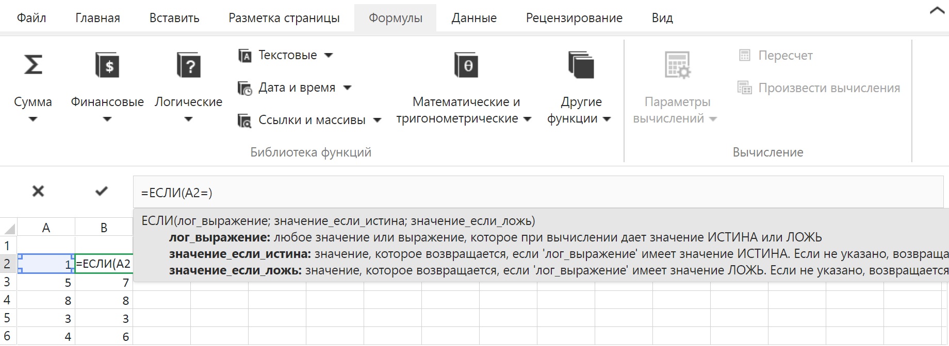Viewport: 949px width, 346px height.
Task: Switch to the Главная tab
Action: pos(97,18)
